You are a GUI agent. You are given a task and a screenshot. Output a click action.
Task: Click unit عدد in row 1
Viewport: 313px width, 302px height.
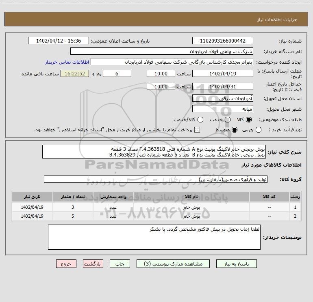click(x=113, y=208)
